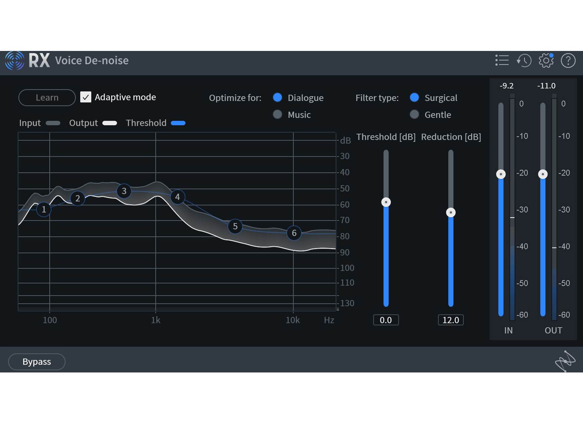Click the Reduction slider handle
583x424 pixels.
451,212
